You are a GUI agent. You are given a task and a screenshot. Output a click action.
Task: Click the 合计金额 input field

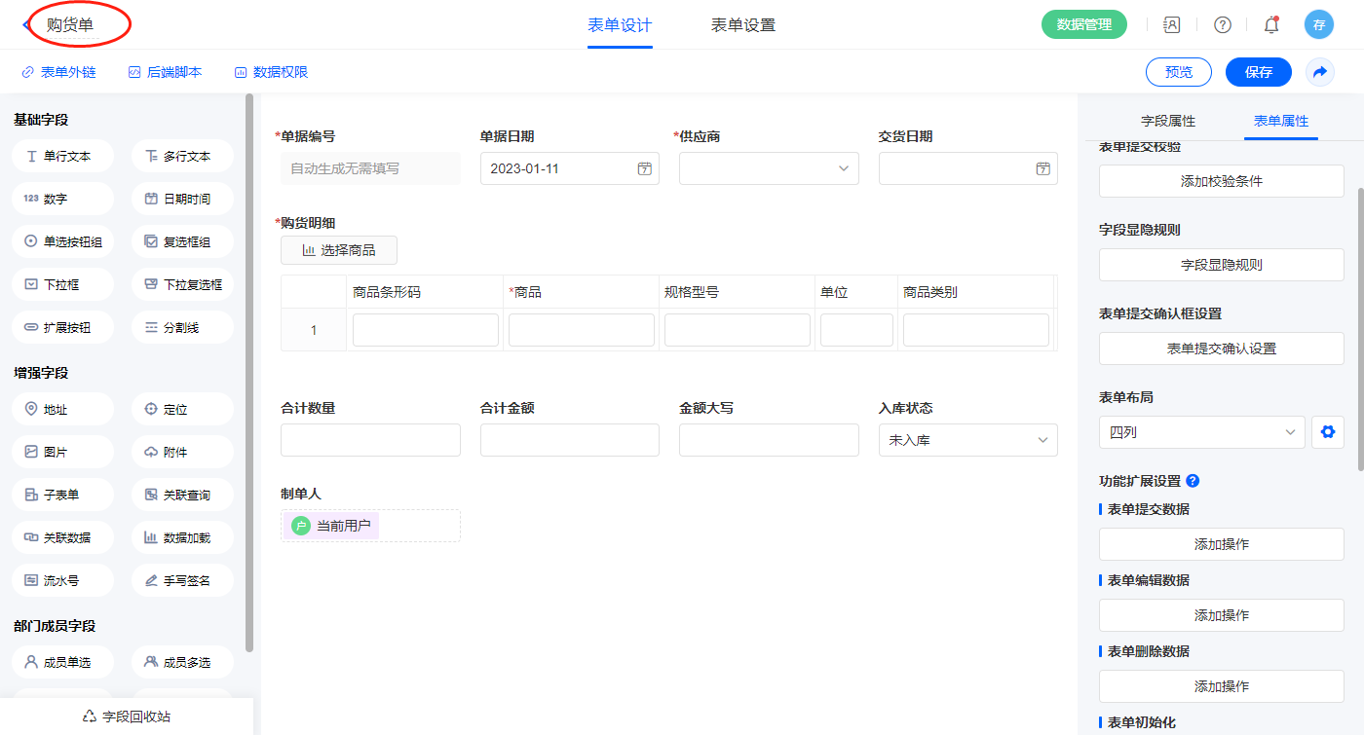point(569,440)
